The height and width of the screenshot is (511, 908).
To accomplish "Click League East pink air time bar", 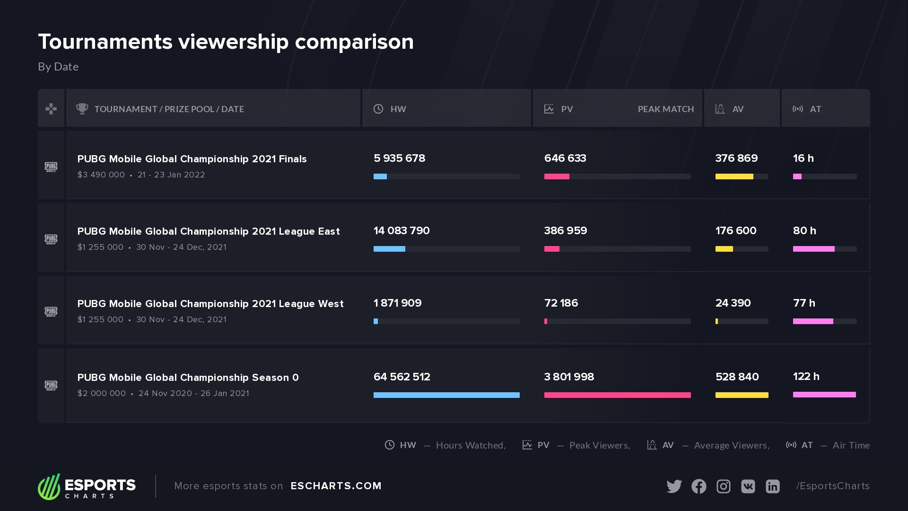I will 813,249.
